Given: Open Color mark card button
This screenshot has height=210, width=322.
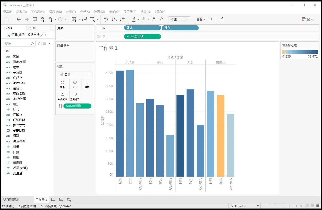Looking at the screenshot, I should point(62,84).
